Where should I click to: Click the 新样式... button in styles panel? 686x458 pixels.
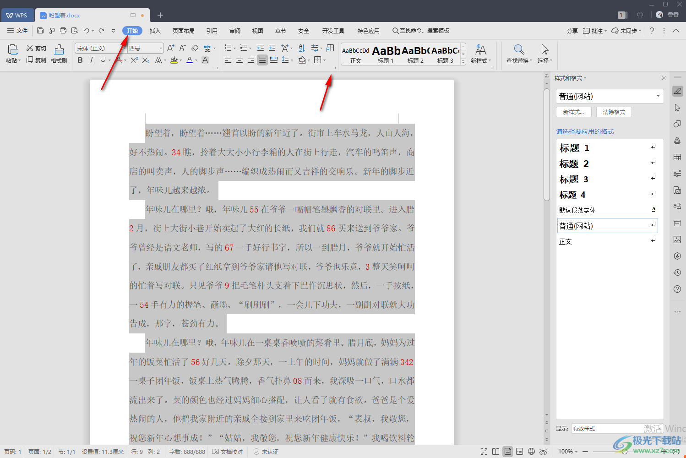(x=574, y=112)
